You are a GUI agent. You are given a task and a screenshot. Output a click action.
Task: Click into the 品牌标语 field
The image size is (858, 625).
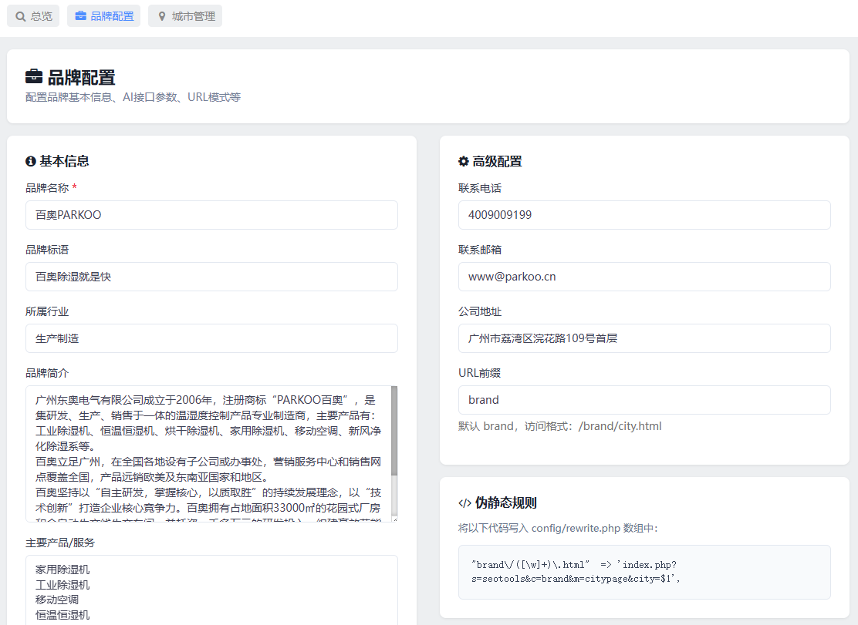click(x=211, y=277)
